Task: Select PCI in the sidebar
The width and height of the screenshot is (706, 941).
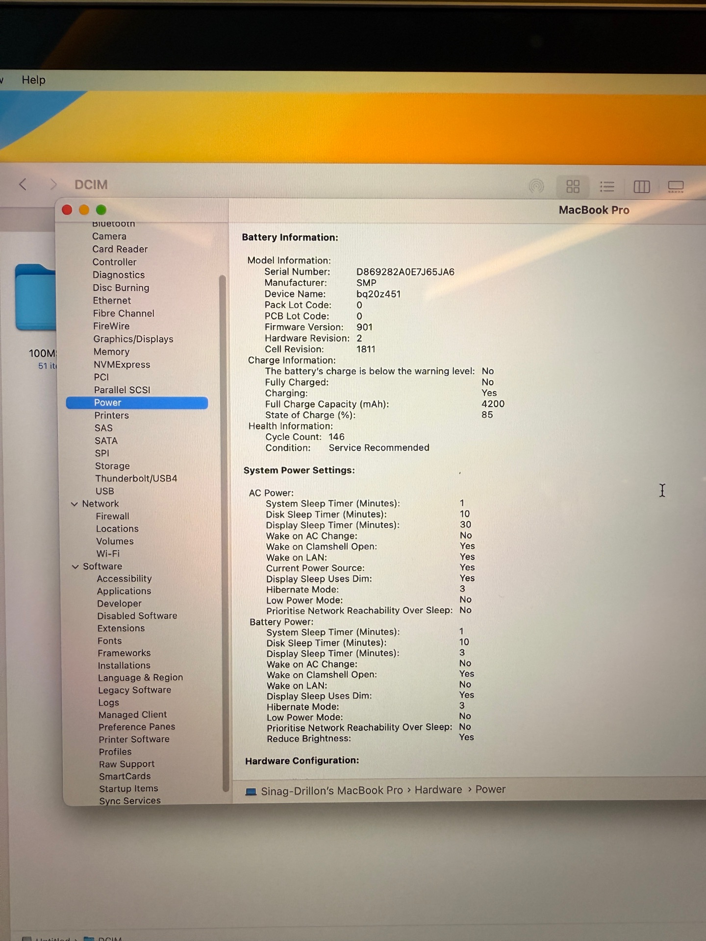Action: click(x=101, y=377)
